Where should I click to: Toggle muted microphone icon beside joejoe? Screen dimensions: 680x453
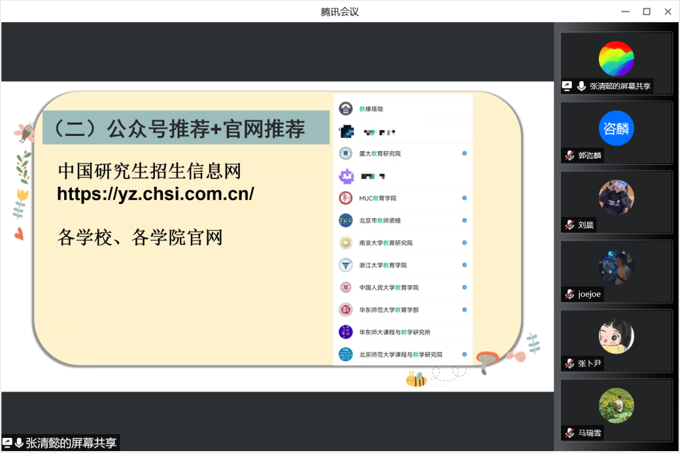click(x=569, y=294)
